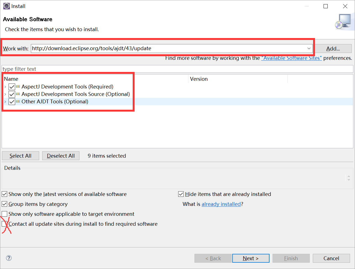Click the 9 items selected text
355x269 pixels.
107,156
